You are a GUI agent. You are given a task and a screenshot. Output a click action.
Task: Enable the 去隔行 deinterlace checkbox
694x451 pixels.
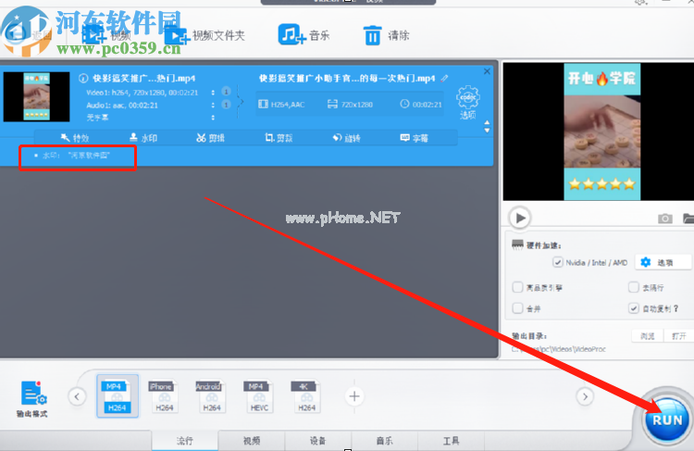[633, 287]
